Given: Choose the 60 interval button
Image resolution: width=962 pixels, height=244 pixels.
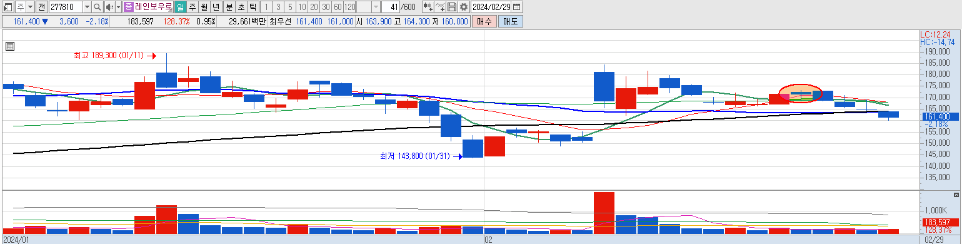Looking at the screenshot, I should 338,7.
